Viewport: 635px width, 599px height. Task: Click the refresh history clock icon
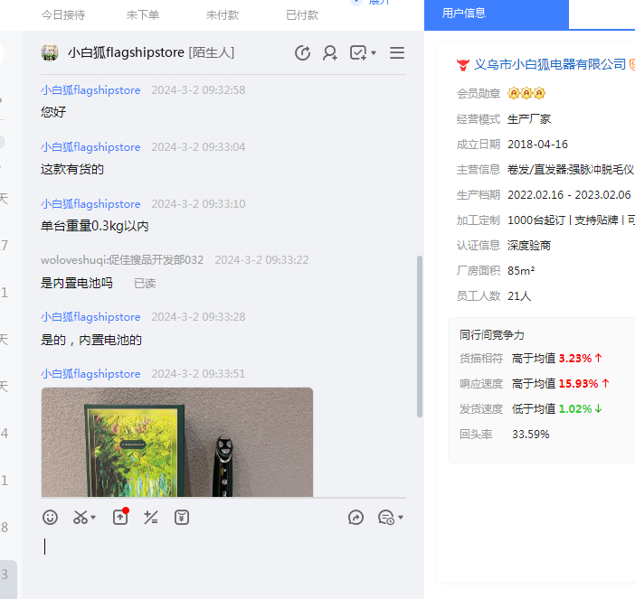coord(302,53)
